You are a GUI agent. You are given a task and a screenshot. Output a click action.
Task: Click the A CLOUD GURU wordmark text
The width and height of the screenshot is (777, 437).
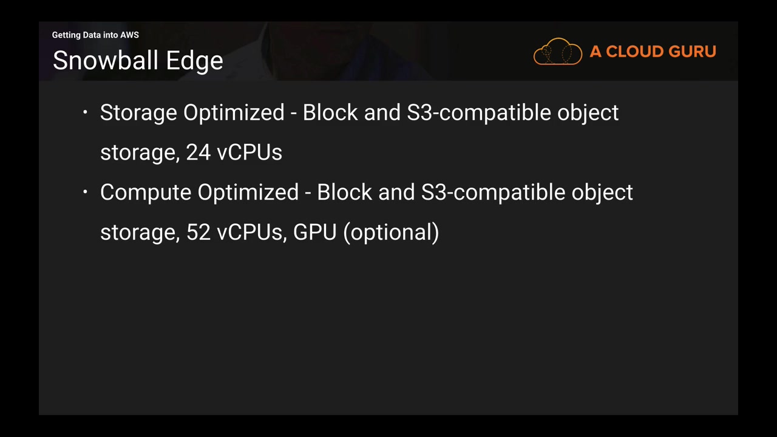tap(653, 52)
